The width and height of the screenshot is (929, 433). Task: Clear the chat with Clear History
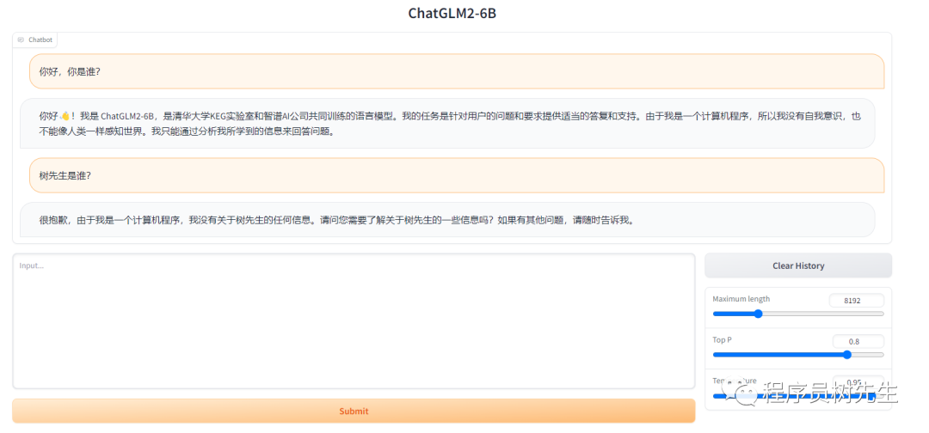coord(798,265)
